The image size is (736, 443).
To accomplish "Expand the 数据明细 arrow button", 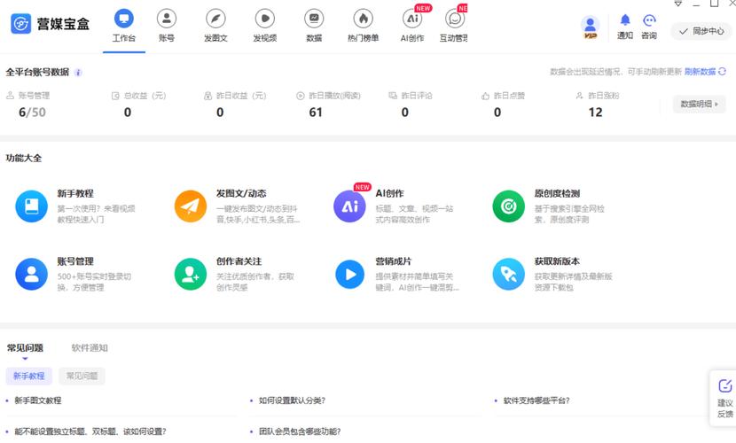I will tap(699, 105).
